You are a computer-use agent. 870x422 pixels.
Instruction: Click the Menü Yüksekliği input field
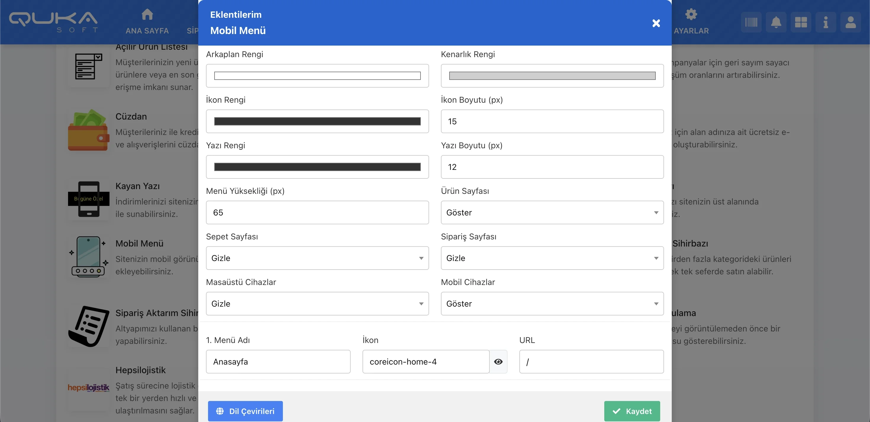[x=317, y=212]
